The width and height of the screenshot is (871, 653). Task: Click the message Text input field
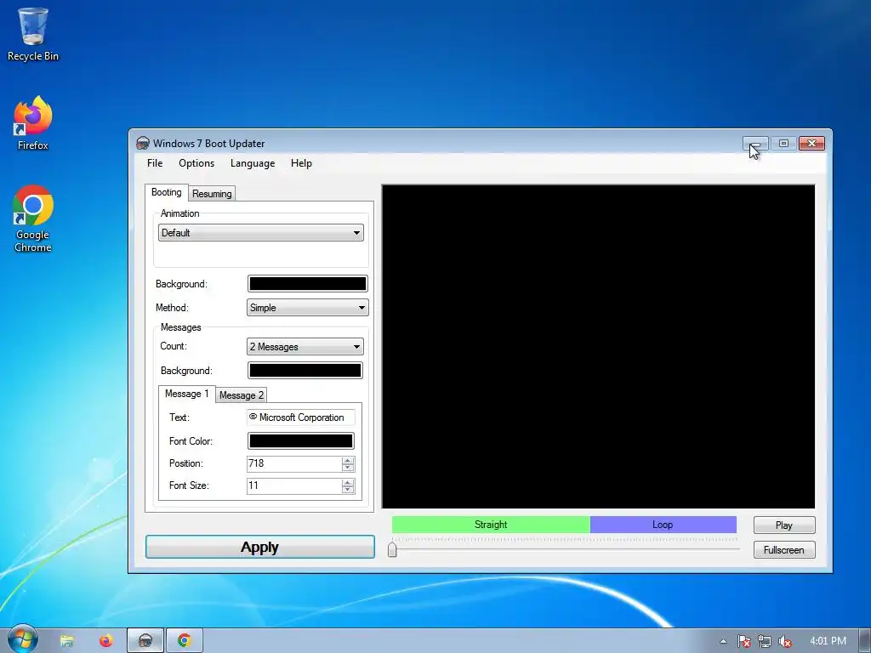[300, 417]
